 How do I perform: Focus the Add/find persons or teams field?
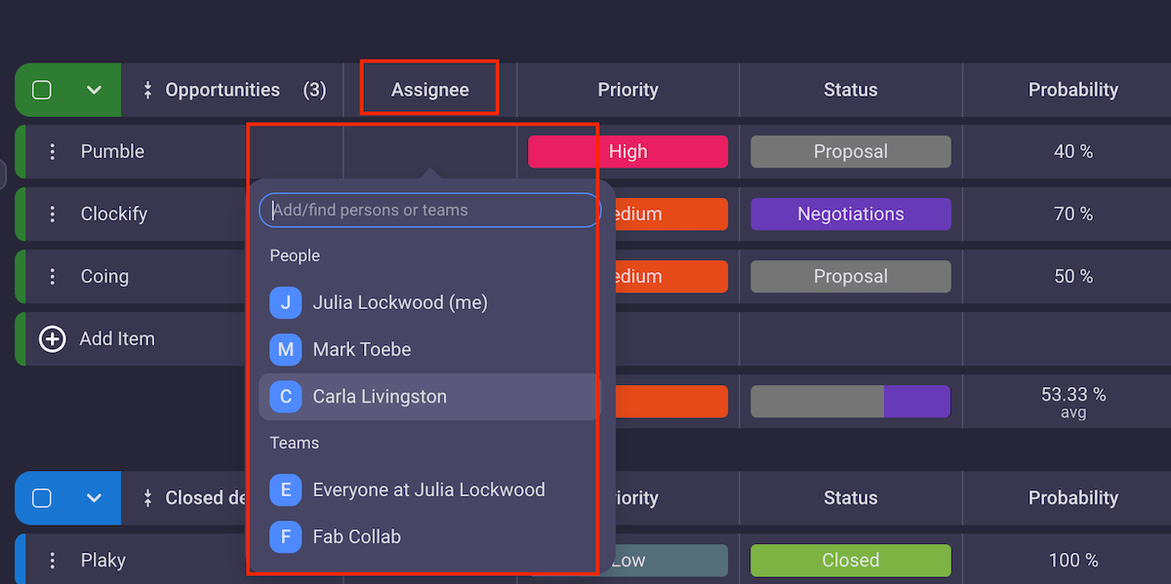click(x=429, y=211)
